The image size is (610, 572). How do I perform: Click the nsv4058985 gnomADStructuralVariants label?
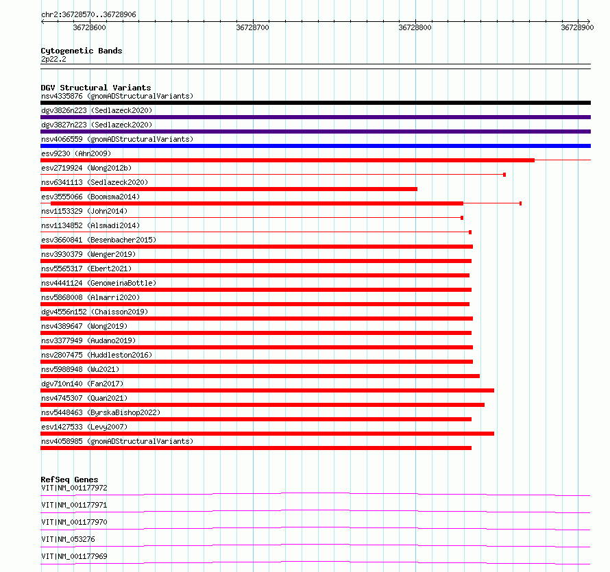pyautogui.click(x=117, y=441)
